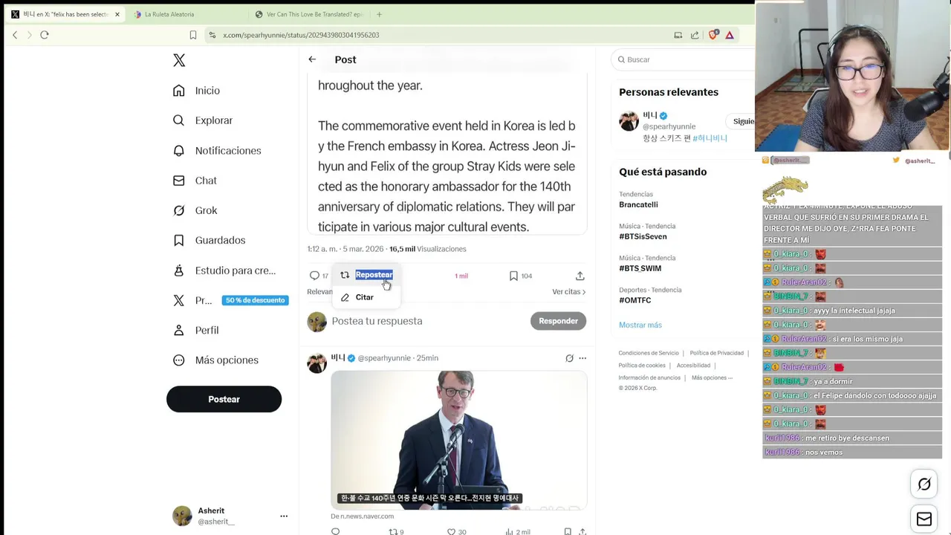Open Ver citas link

569,291
